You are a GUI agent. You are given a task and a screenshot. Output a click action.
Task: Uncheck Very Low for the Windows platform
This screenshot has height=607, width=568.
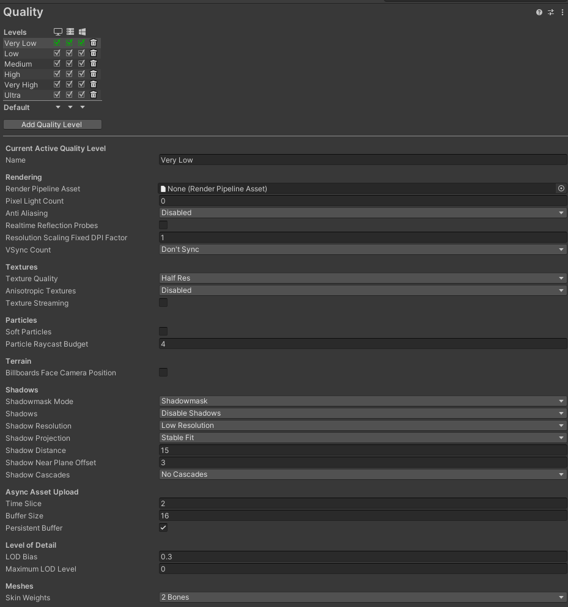81,43
